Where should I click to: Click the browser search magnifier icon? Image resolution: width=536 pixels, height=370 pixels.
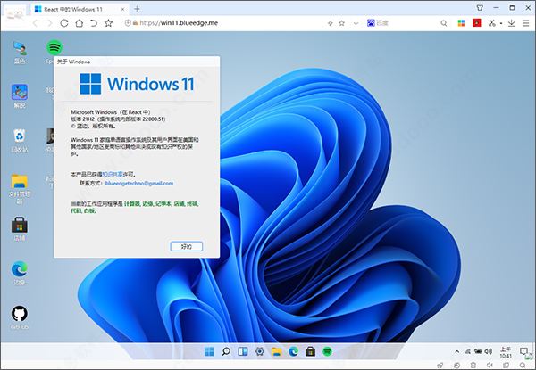[444, 23]
